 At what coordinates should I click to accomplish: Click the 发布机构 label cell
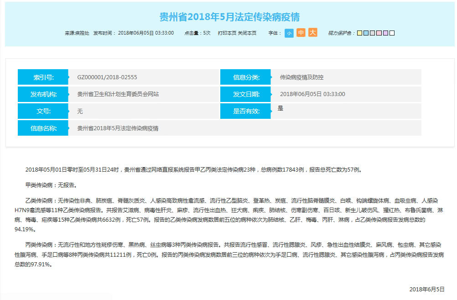click(43, 94)
